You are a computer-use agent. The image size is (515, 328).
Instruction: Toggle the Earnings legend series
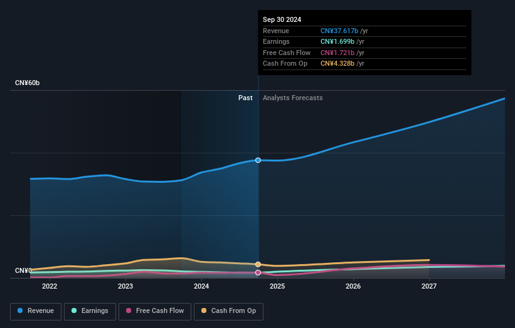click(90, 311)
